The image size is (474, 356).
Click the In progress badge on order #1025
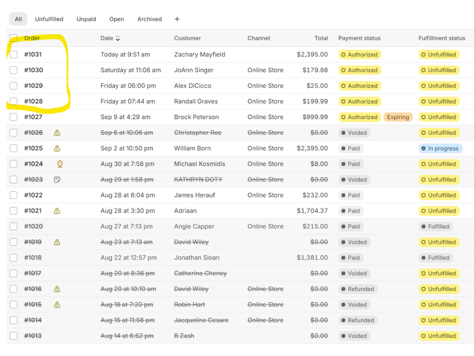pyautogui.click(x=440, y=148)
